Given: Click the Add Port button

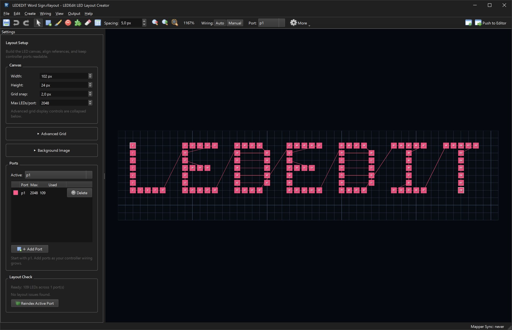Looking at the screenshot, I should [x=30, y=249].
